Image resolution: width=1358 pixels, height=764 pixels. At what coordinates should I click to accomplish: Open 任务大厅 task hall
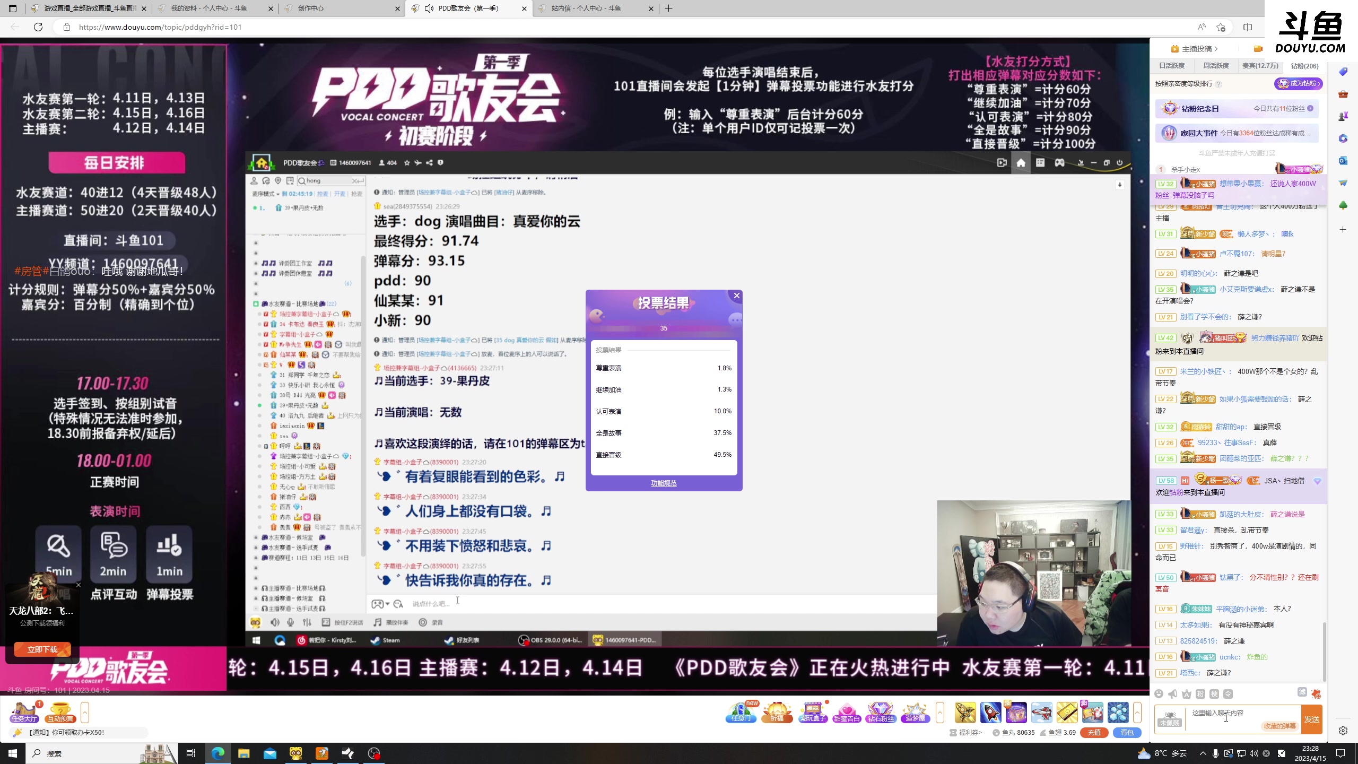tap(24, 712)
